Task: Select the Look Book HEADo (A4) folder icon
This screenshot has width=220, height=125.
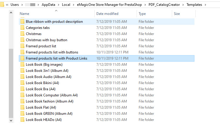Action: click(x=22, y=120)
